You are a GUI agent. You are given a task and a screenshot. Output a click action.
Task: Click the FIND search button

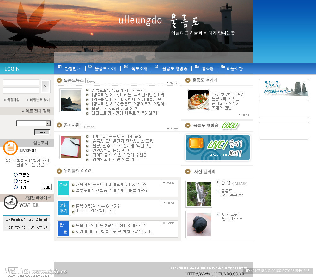click(x=42, y=132)
